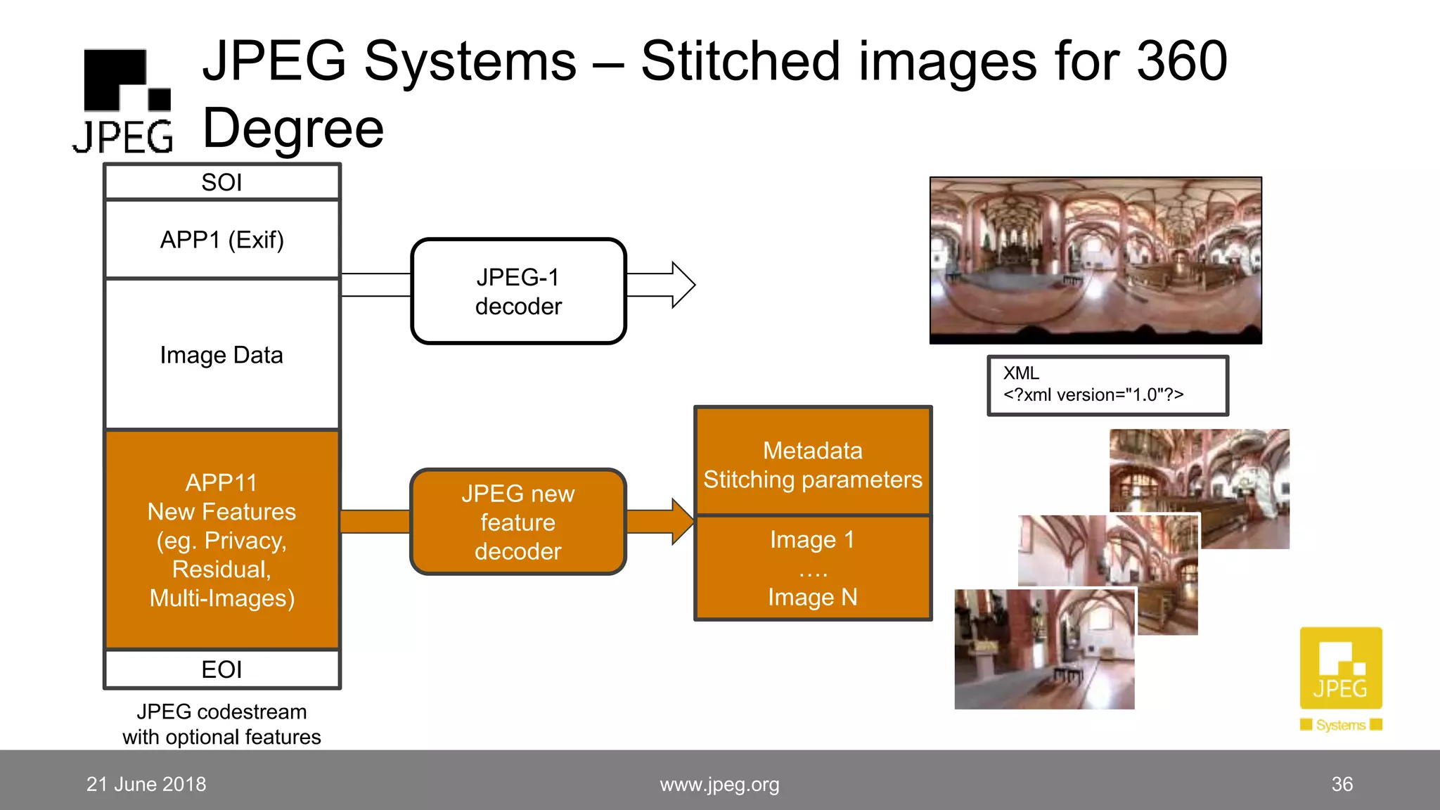Viewport: 1440px width, 810px height.
Task: Click the yellow JPEG Systems logo
Action: 1341,674
